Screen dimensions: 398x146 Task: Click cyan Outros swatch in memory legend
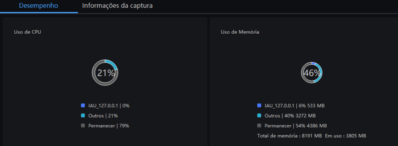(259, 116)
